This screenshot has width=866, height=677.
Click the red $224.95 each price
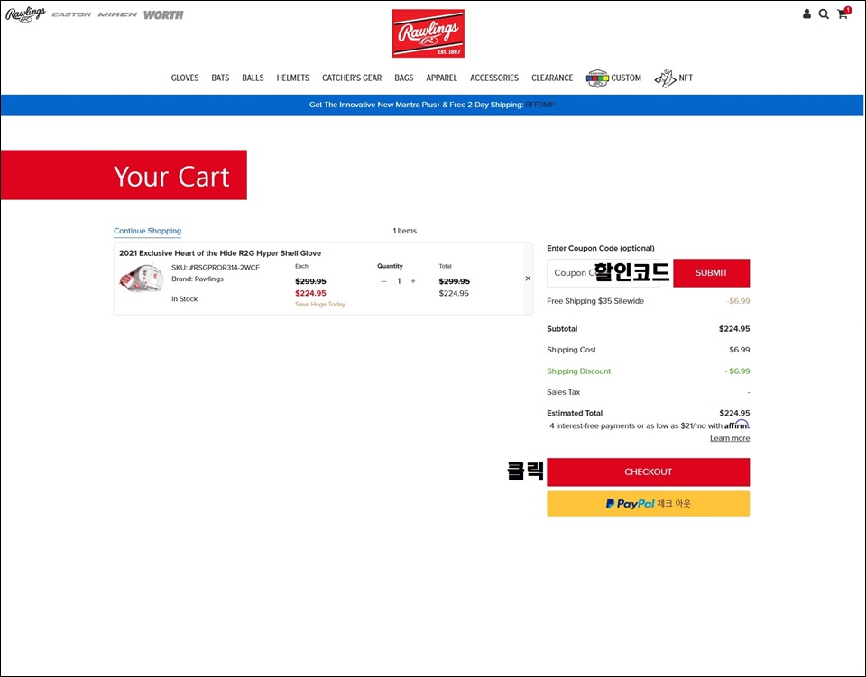(310, 294)
